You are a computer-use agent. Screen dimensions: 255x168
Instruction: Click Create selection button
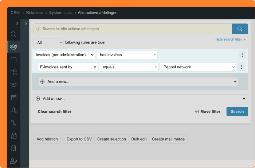(x=111, y=139)
